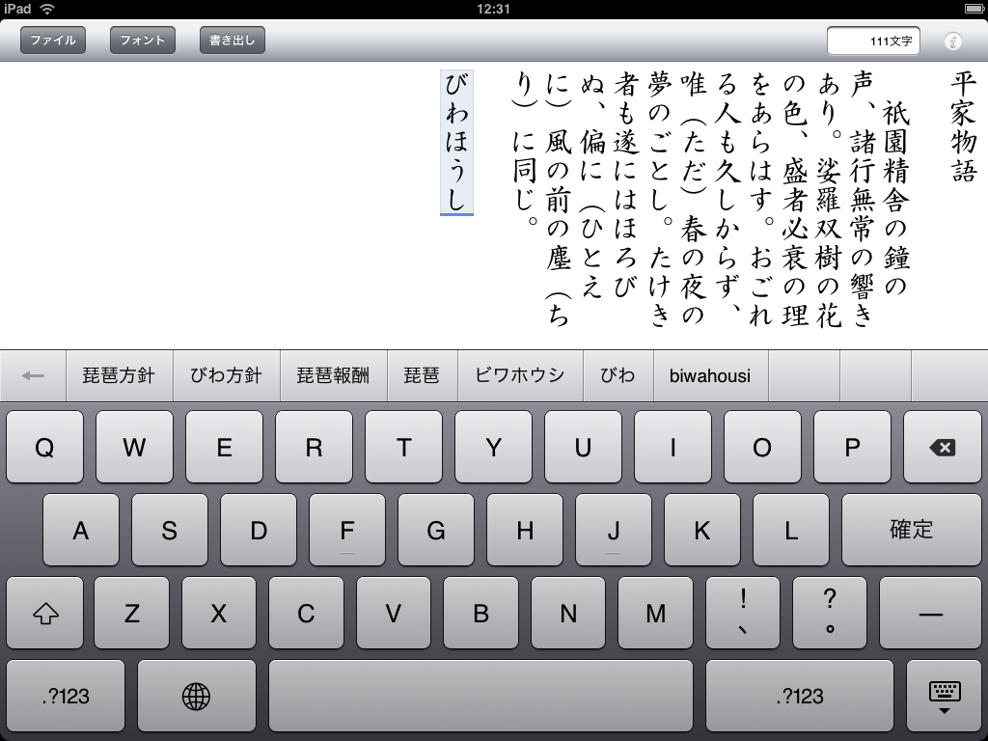Tap the left shift arrow key
Viewport: 988px width, 741px height.
click(44, 613)
